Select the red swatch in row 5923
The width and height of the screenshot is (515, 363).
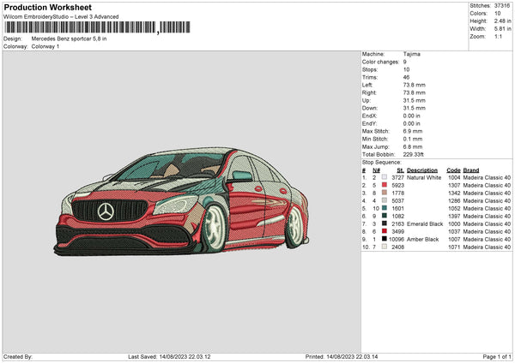[x=385, y=185]
